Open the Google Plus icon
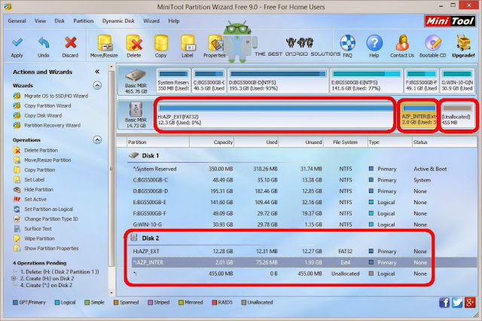The height and width of the screenshot is (321, 482). point(470,303)
